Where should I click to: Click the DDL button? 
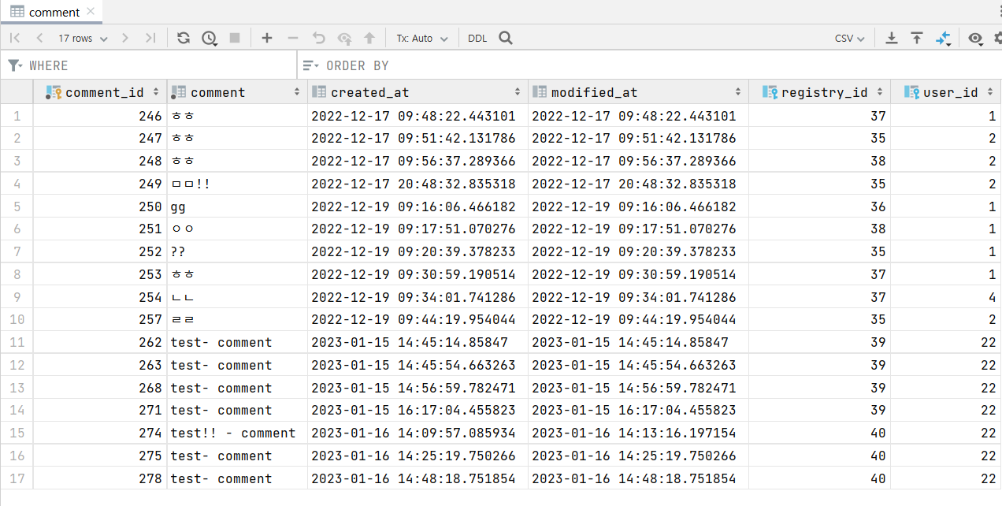(477, 38)
